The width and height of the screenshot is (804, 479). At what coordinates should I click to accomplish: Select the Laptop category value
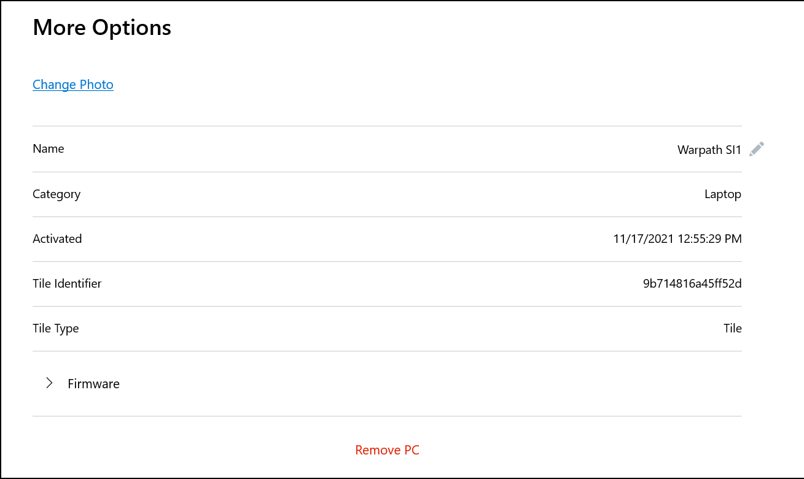coord(723,194)
